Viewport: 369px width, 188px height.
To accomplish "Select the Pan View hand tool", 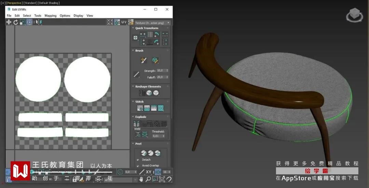I will coord(141,179).
